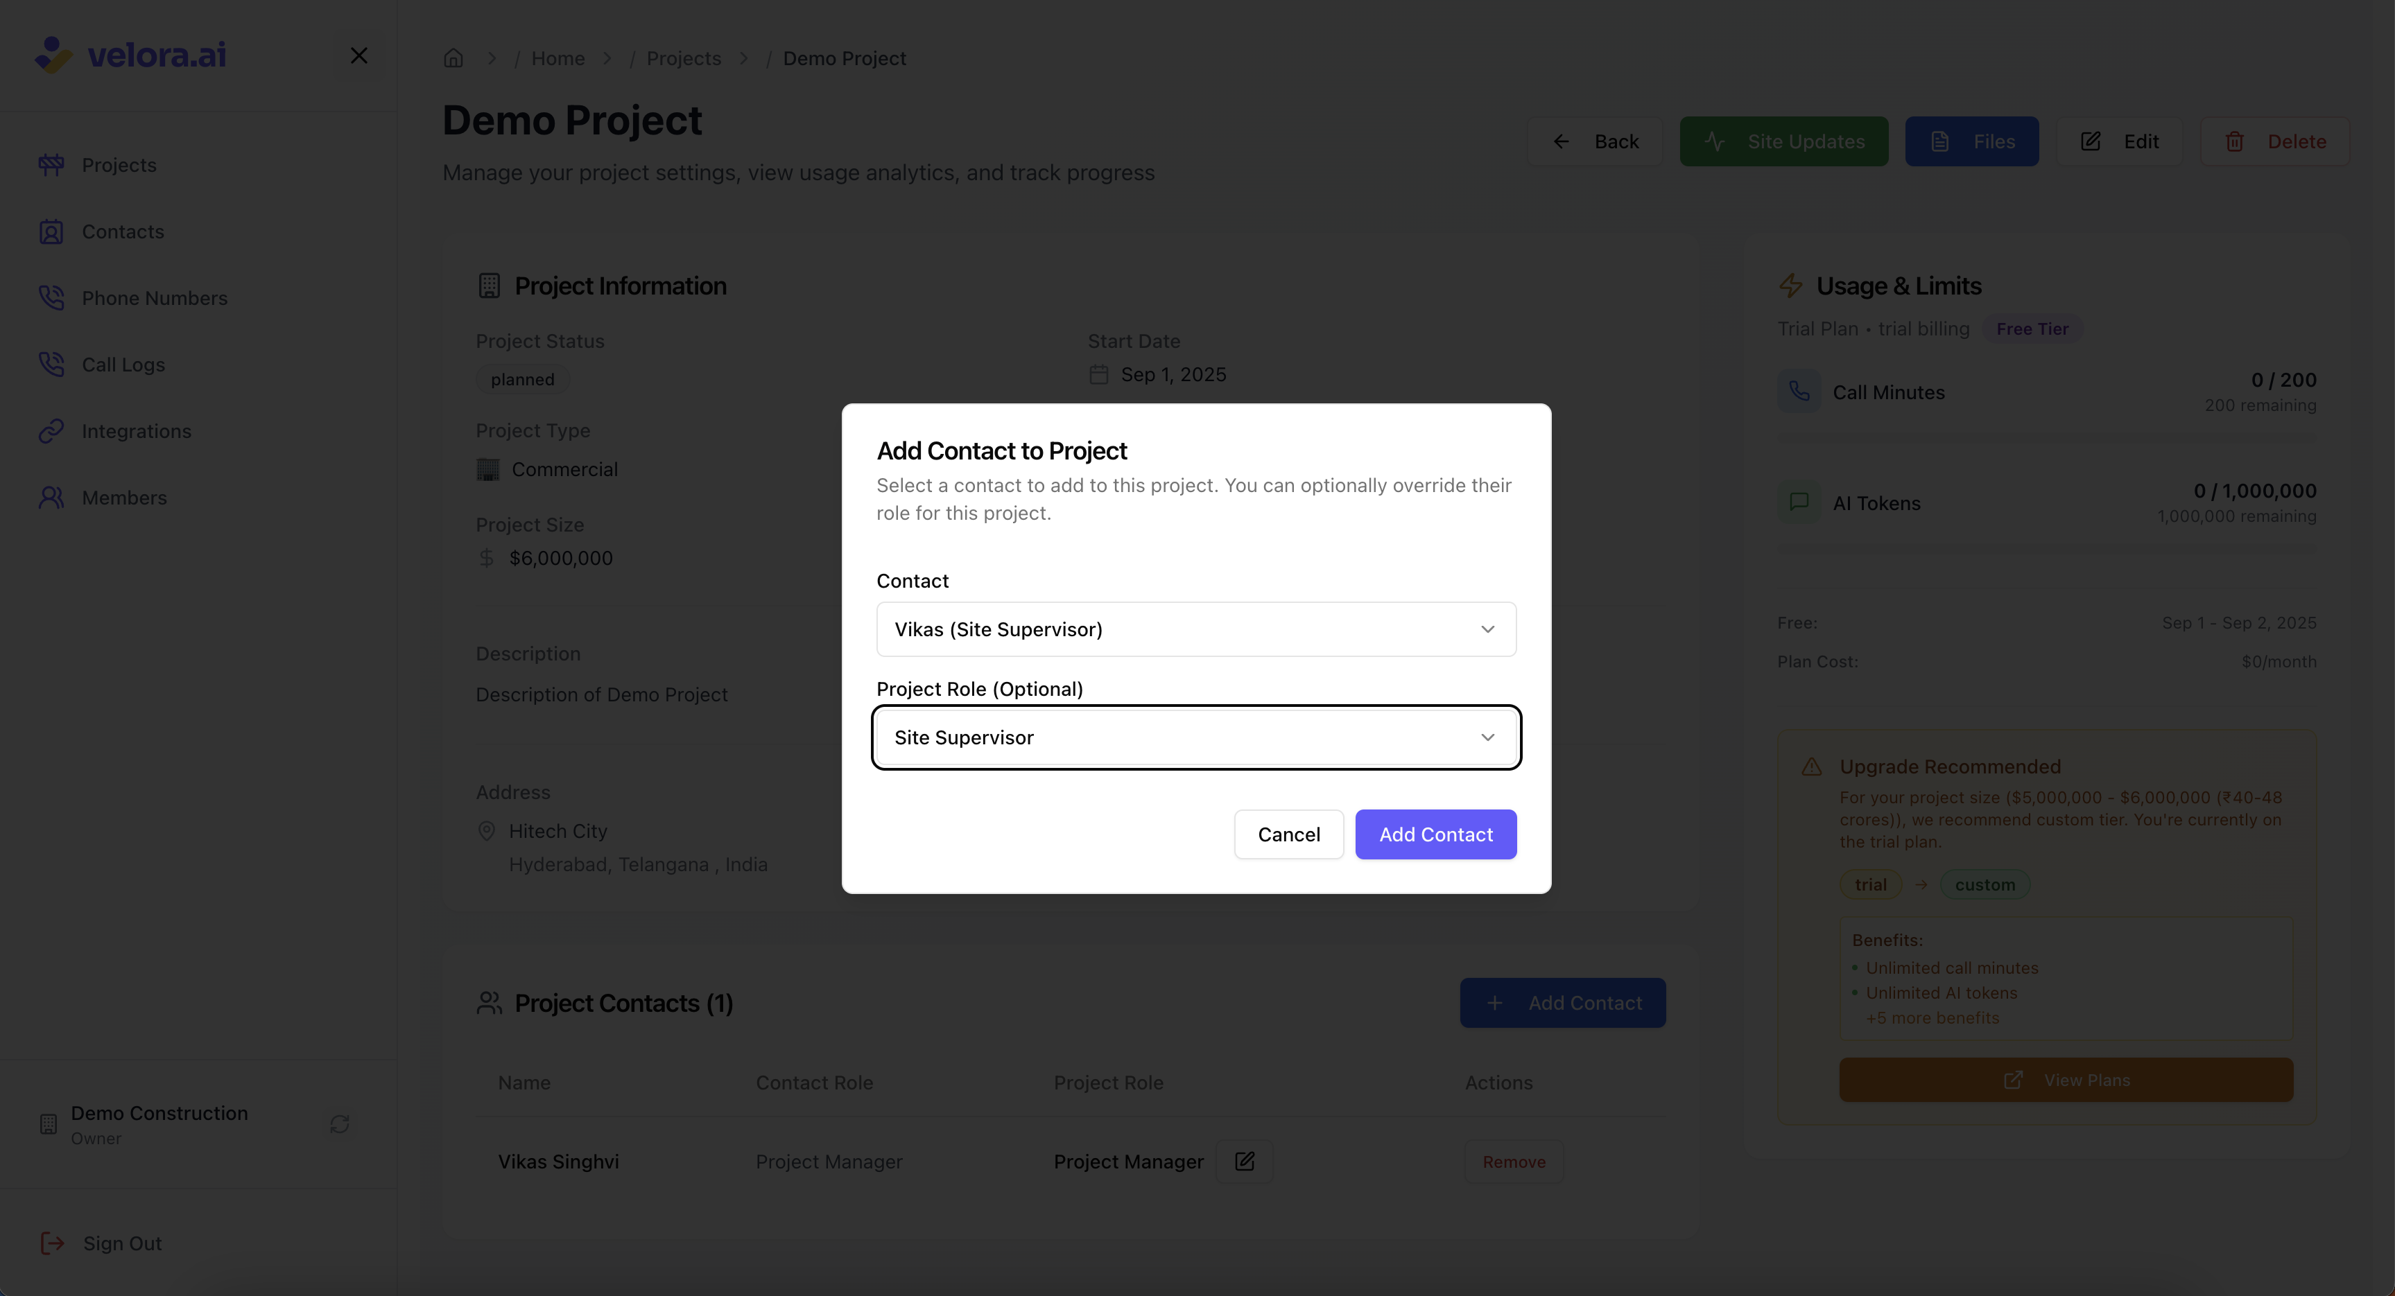Click the Projects sidebar icon
This screenshot has height=1296, width=2395.
51,164
